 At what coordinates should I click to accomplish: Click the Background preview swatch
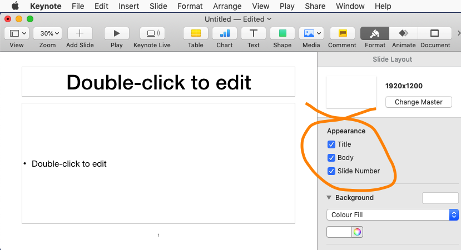440,198
